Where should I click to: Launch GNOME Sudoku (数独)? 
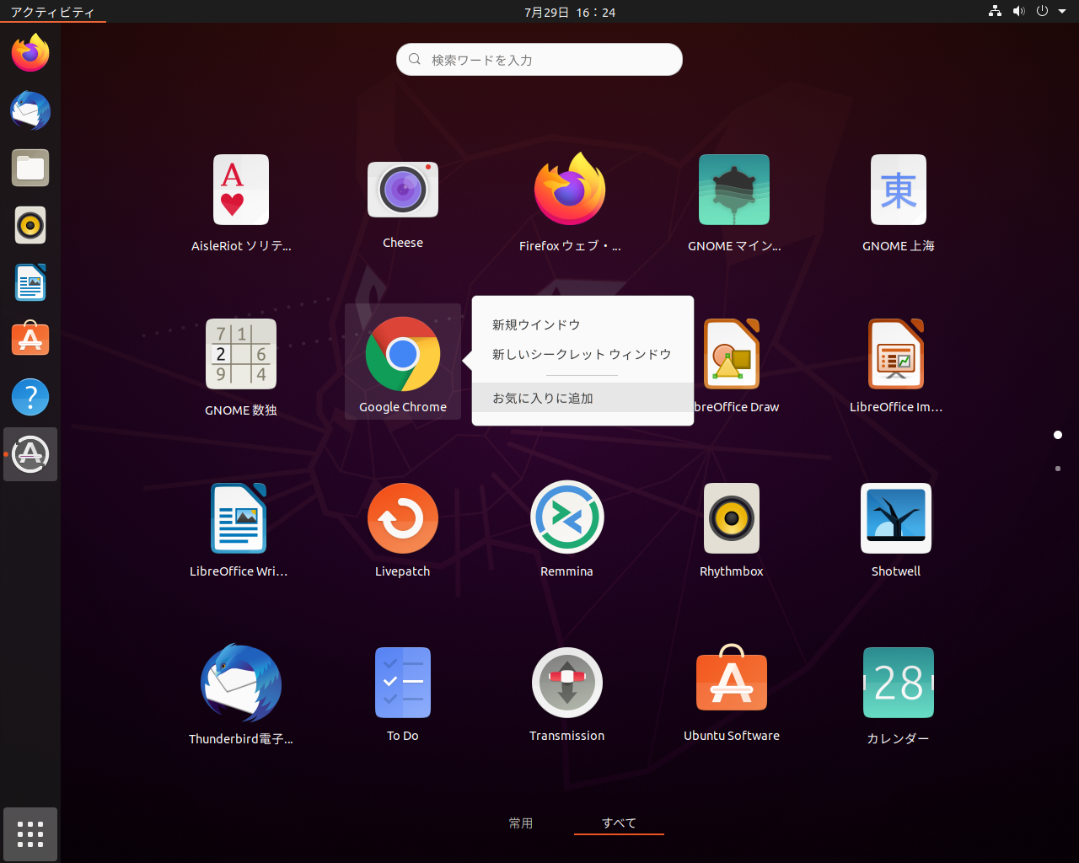click(x=241, y=354)
